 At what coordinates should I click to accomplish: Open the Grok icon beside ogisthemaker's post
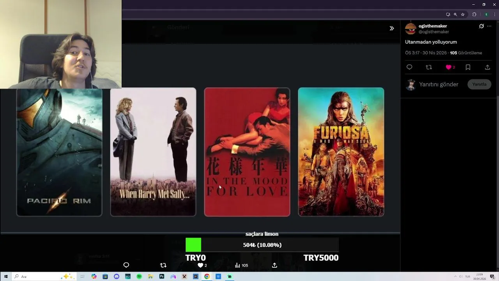(481, 26)
